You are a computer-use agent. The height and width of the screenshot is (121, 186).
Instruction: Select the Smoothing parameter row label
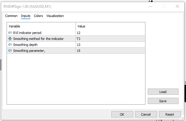(x=29, y=51)
